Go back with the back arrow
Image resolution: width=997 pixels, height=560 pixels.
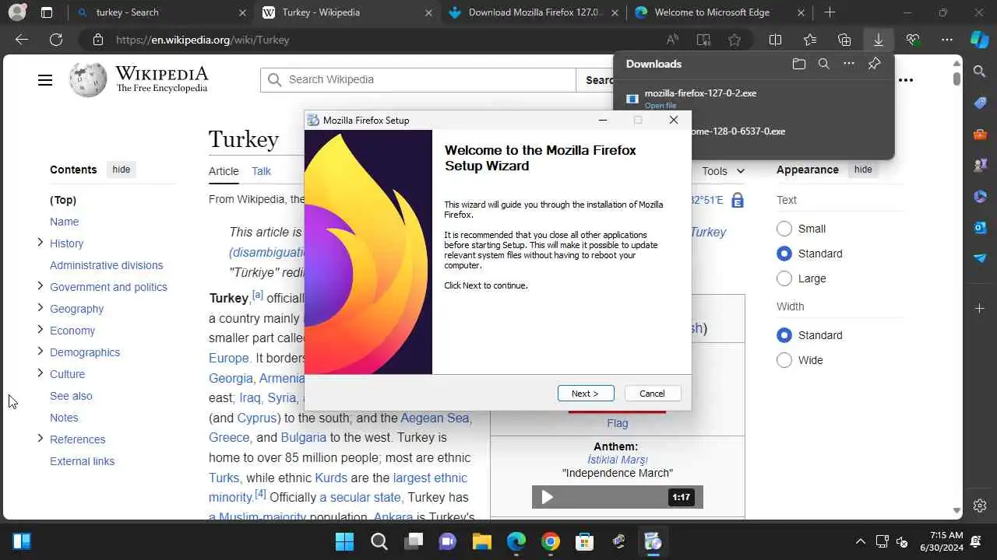[x=22, y=40]
